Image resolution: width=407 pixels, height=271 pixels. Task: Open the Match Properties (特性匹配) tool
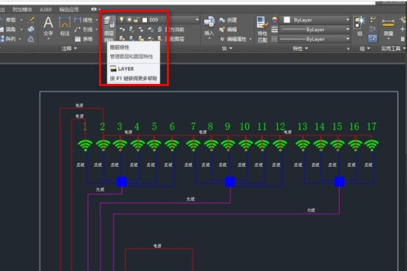coord(262,27)
